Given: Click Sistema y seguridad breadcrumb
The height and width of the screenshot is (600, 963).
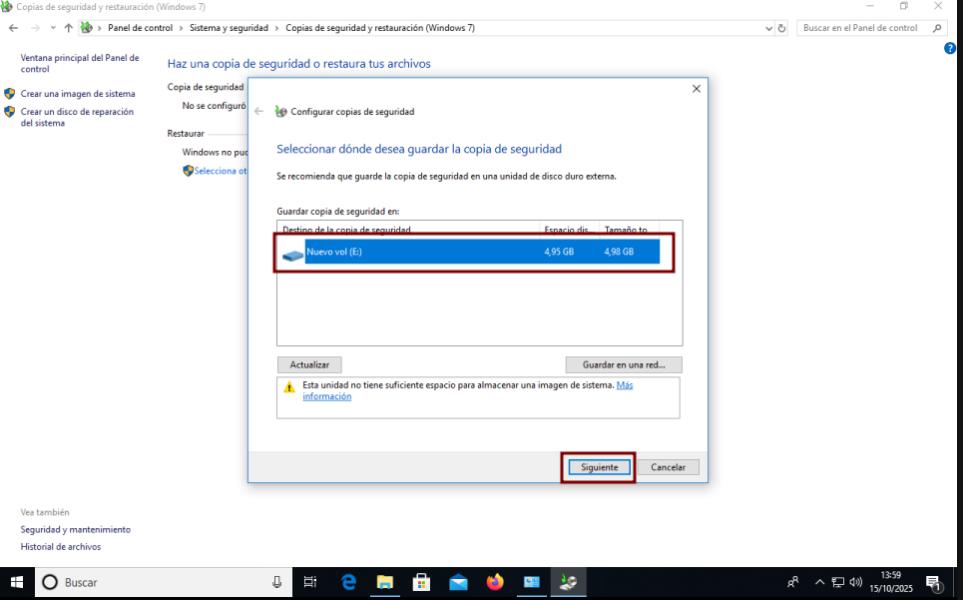Looking at the screenshot, I should pyautogui.click(x=230, y=28).
